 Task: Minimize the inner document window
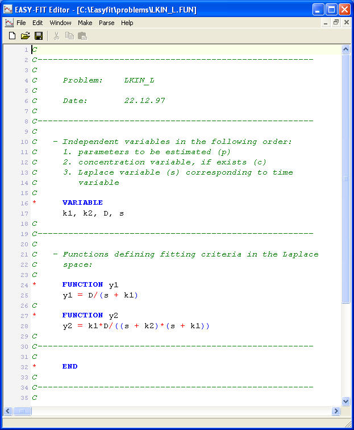click(x=326, y=23)
